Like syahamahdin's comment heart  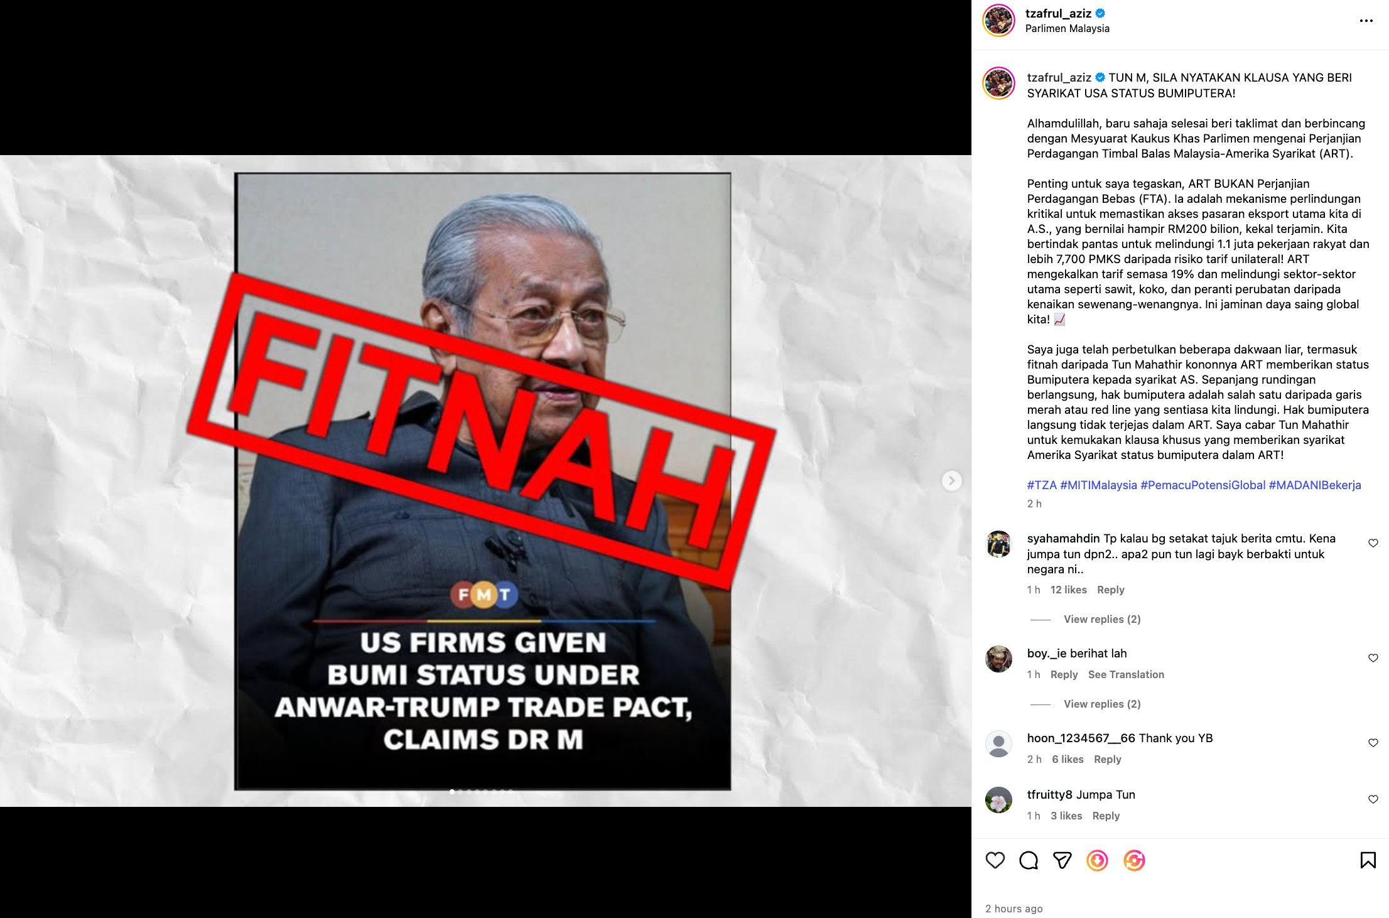click(x=1373, y=543)
